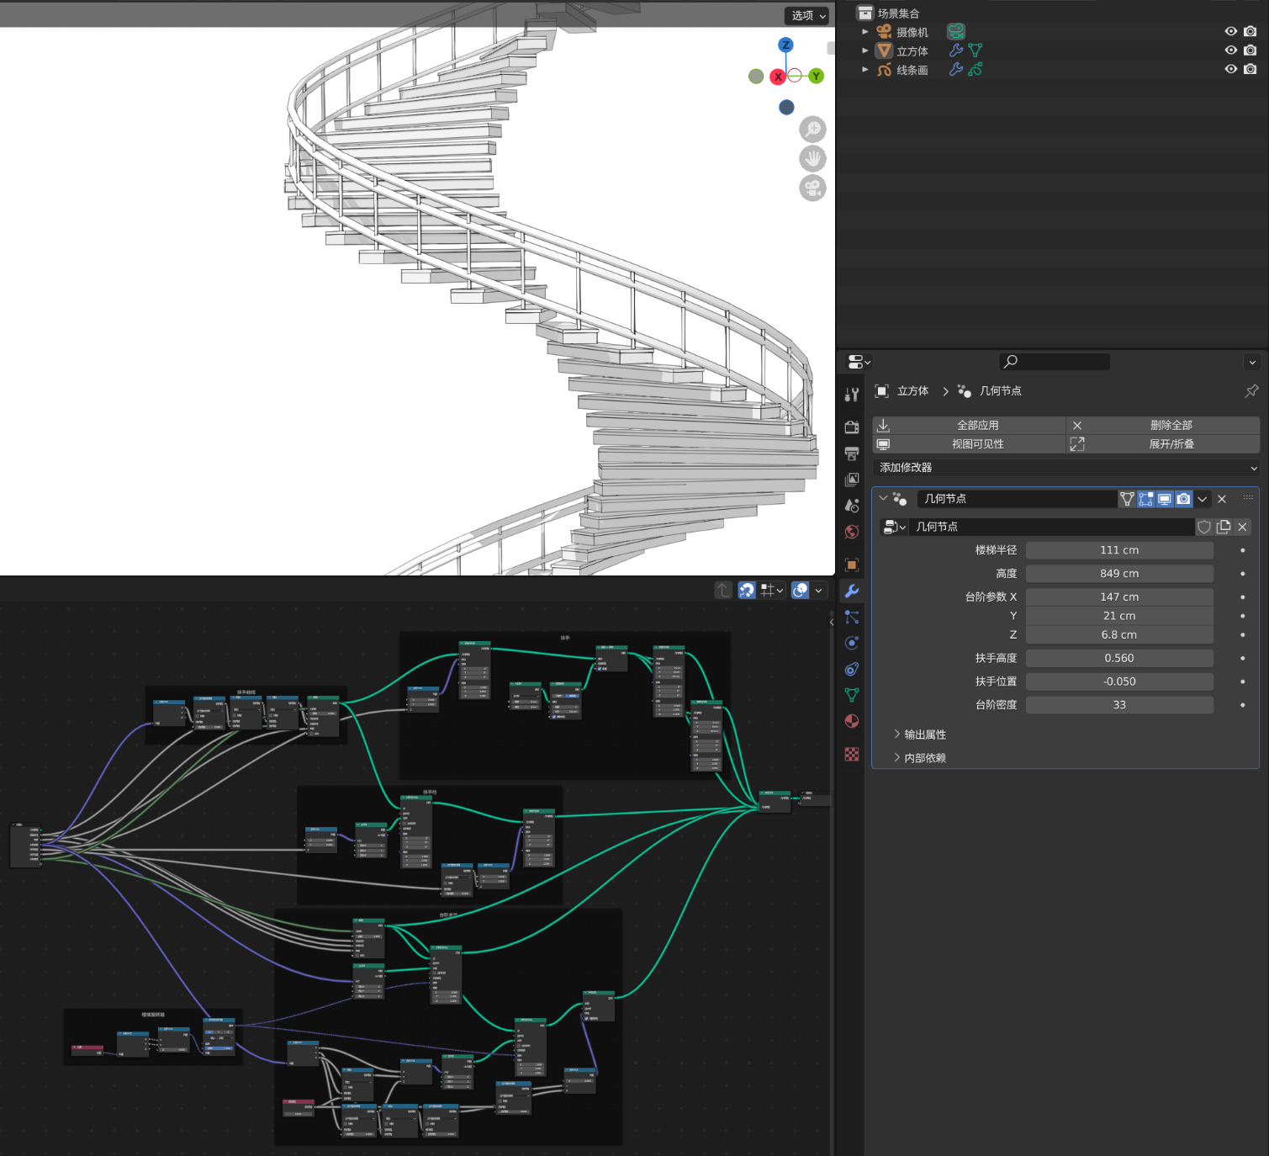Screen dimensions: 1269x1156
Task: Click the 展开/折叠 button
Action: tap(1163, 444)
